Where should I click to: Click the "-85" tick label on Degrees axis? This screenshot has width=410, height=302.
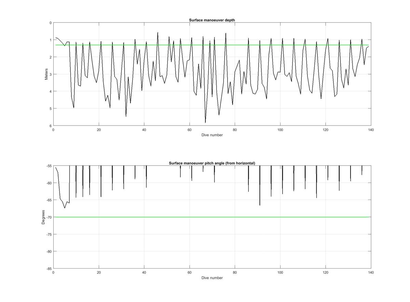point(49,269)
